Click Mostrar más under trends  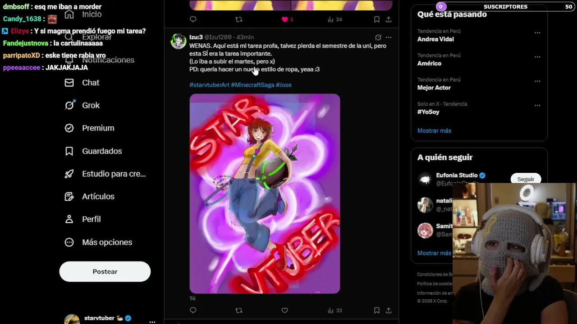(x=434, y=130)
